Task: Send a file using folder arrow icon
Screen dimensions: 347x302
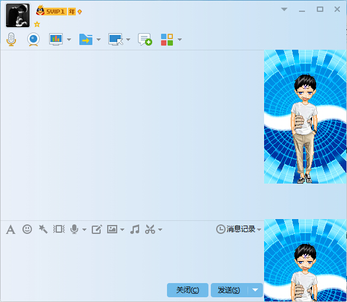Action: click(86, 40)
